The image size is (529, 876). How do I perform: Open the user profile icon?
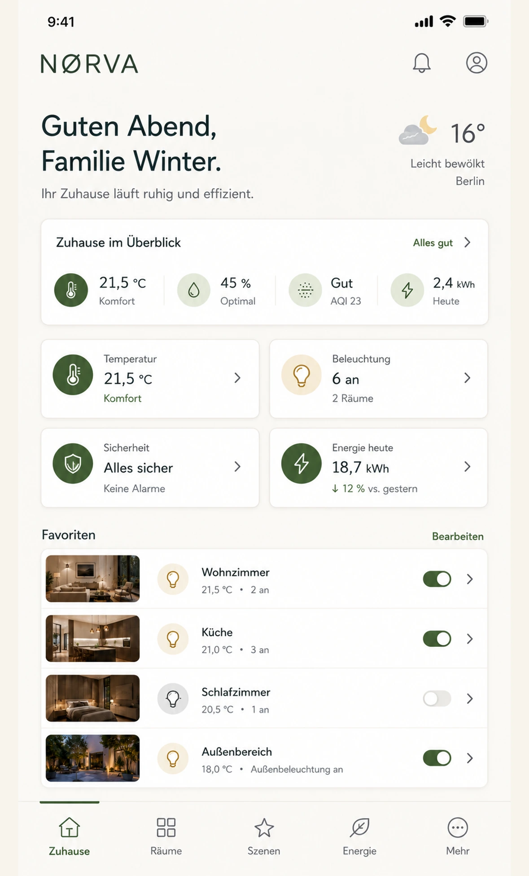pyautogui.click(x=477, y=62)
